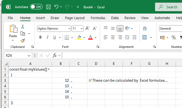Open the font size dropdown
The image size is (182, 108).
pos(82,29)
